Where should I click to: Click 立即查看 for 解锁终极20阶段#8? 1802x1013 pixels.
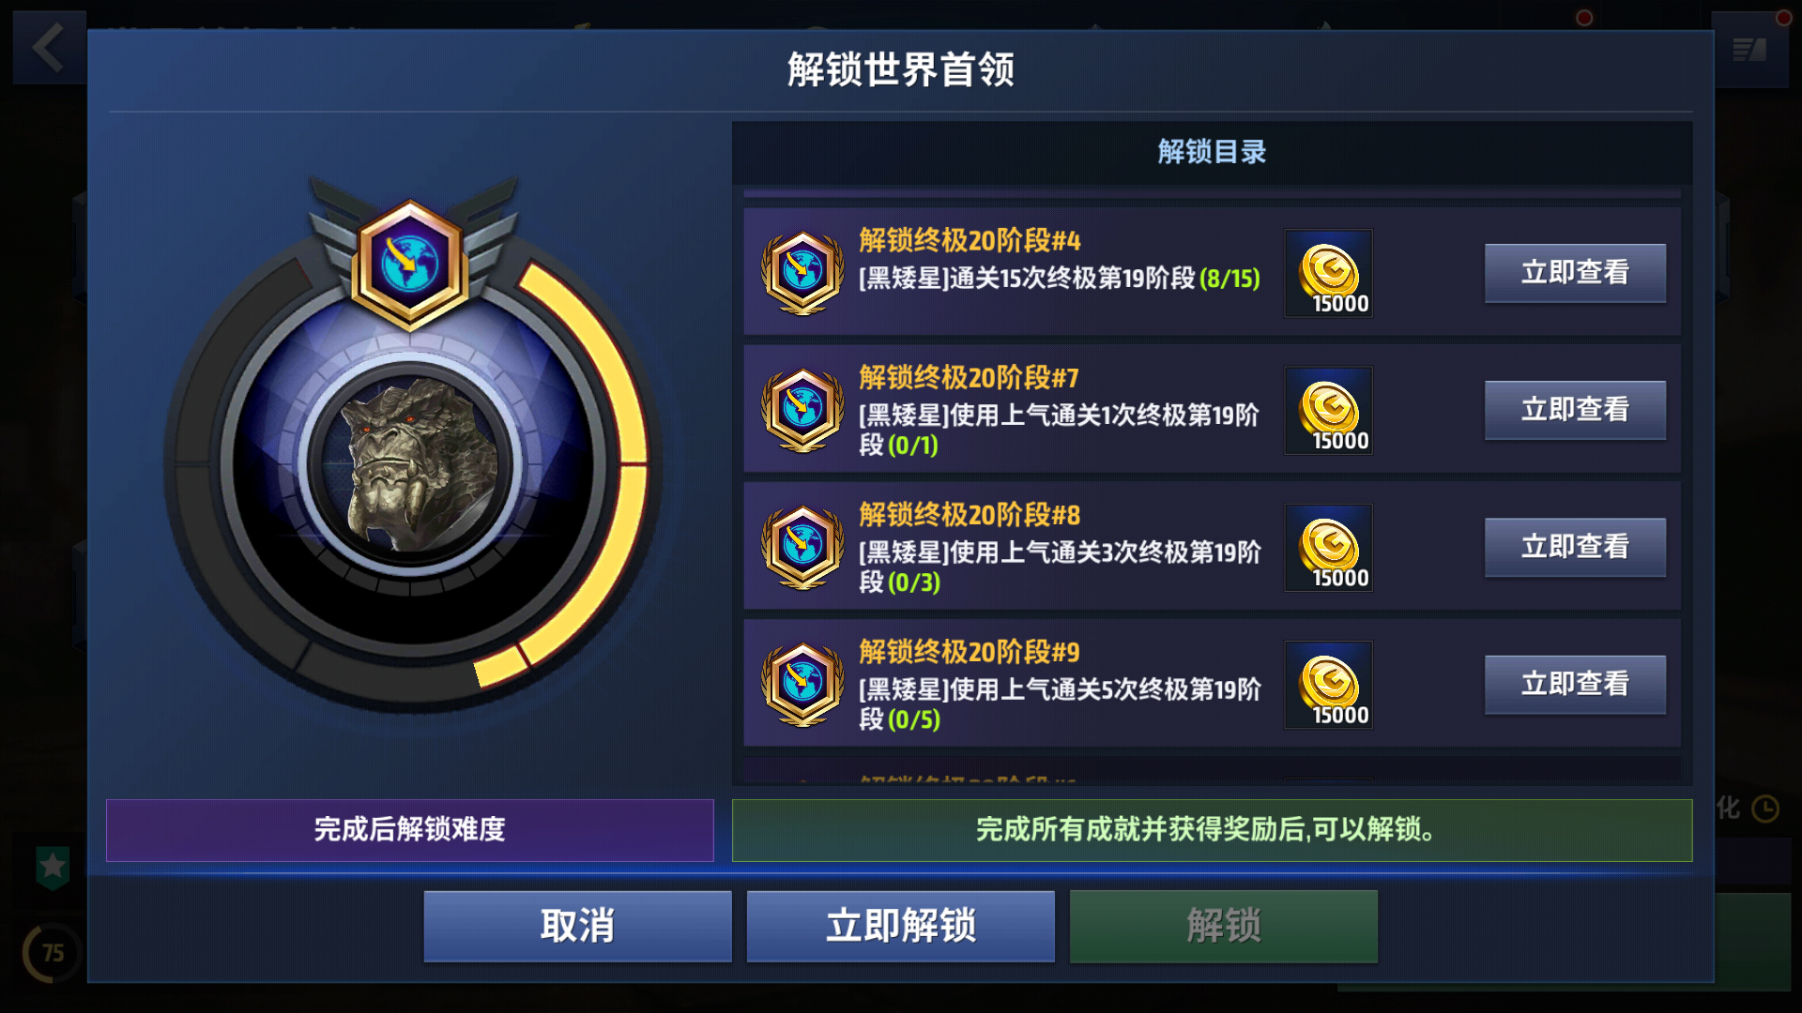click(1575, 547)
